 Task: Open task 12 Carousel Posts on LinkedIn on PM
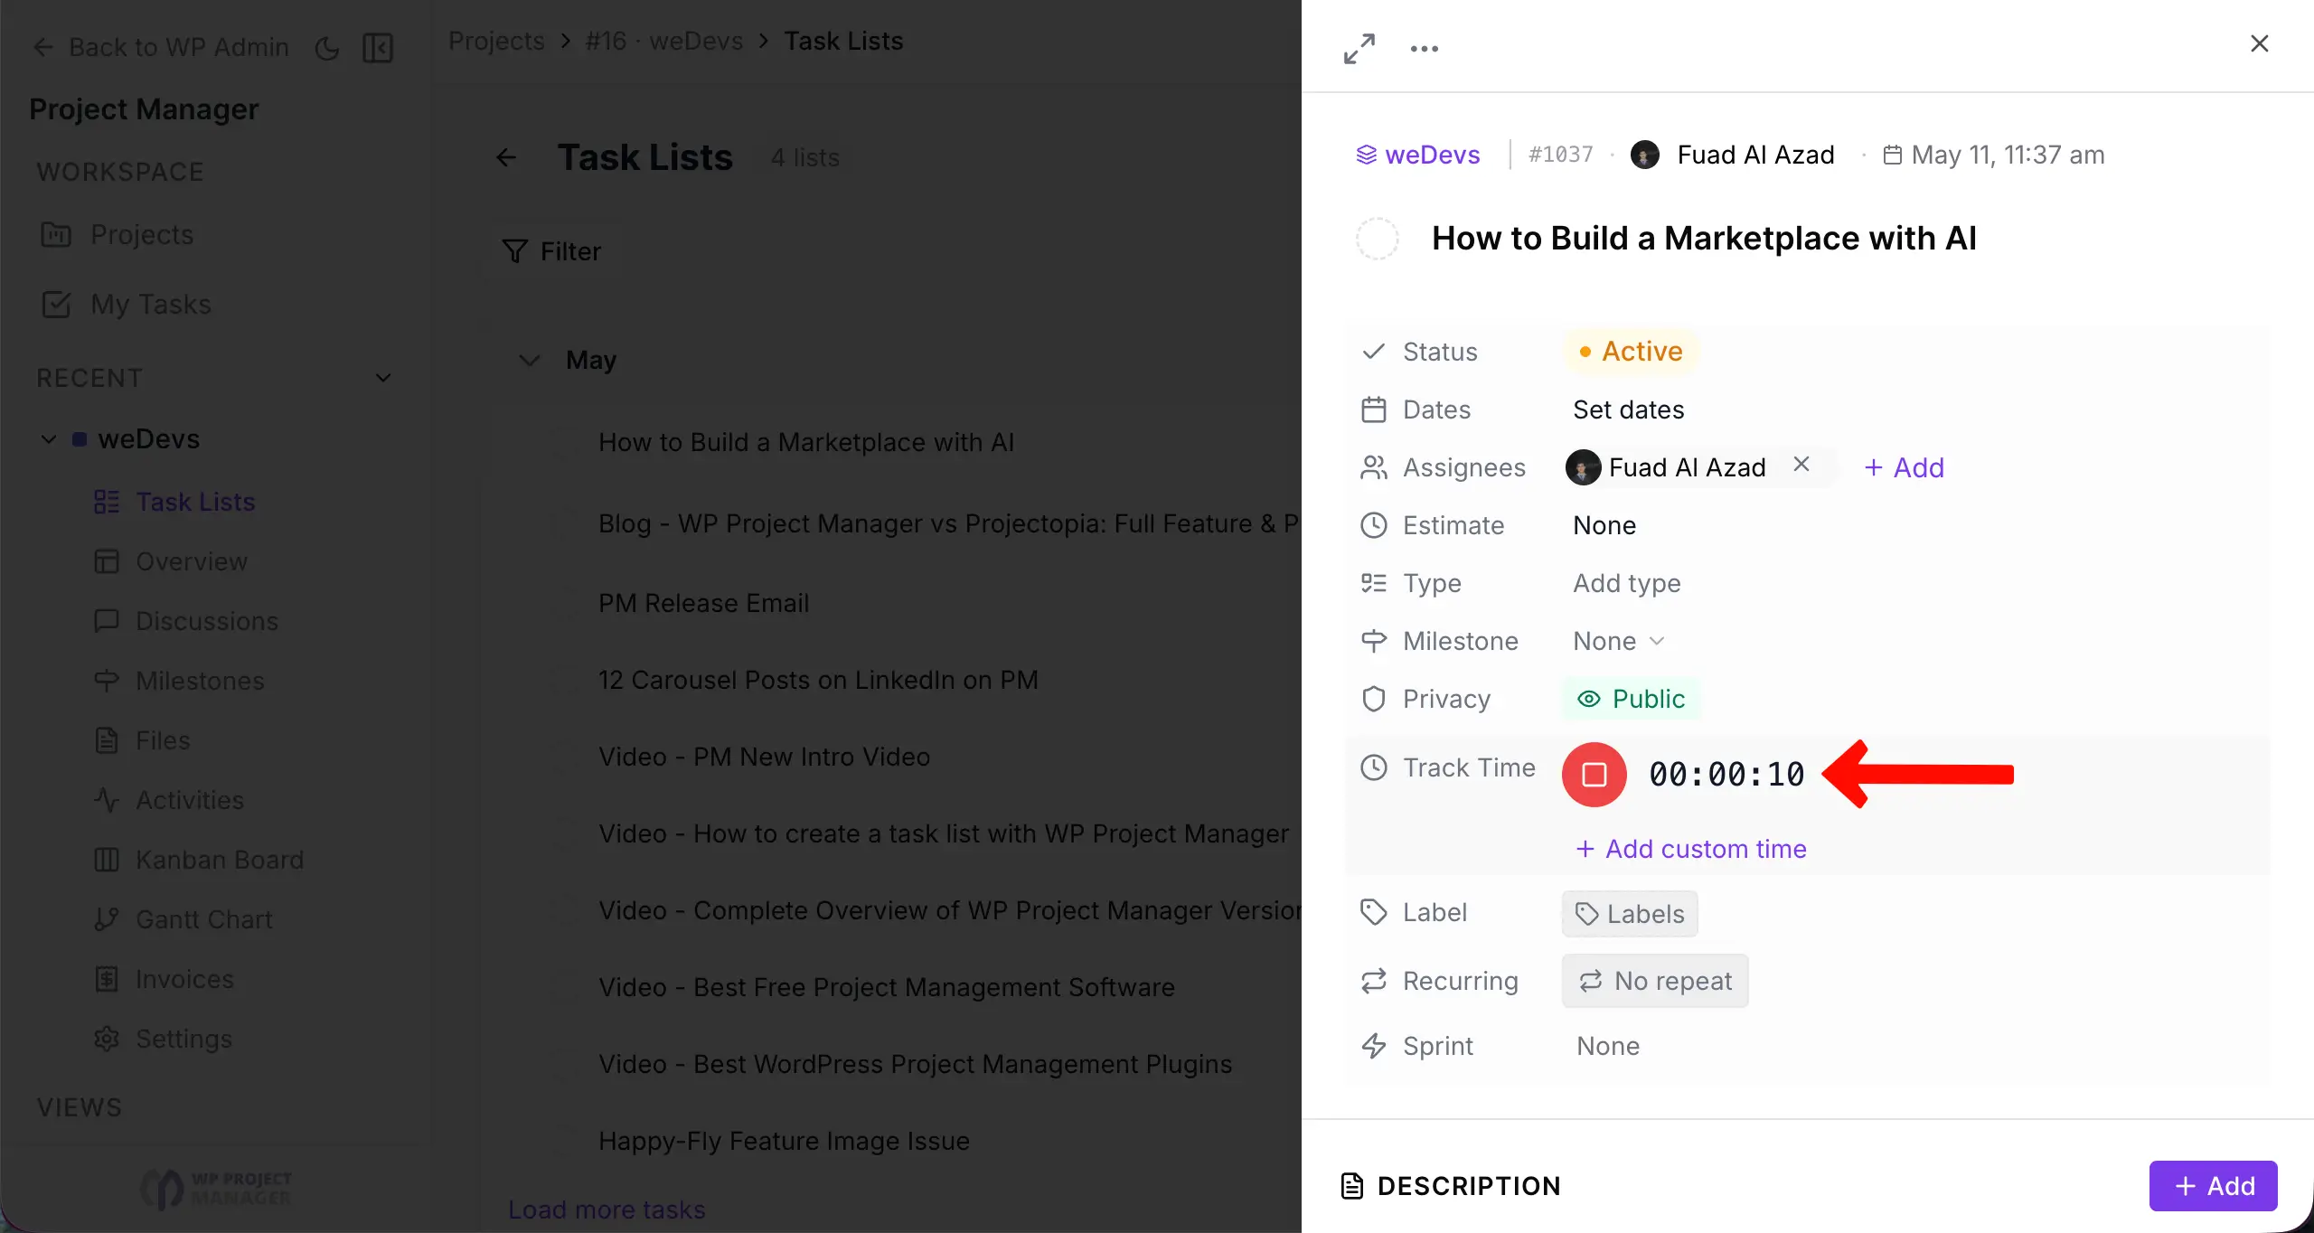tap(818, 680)
